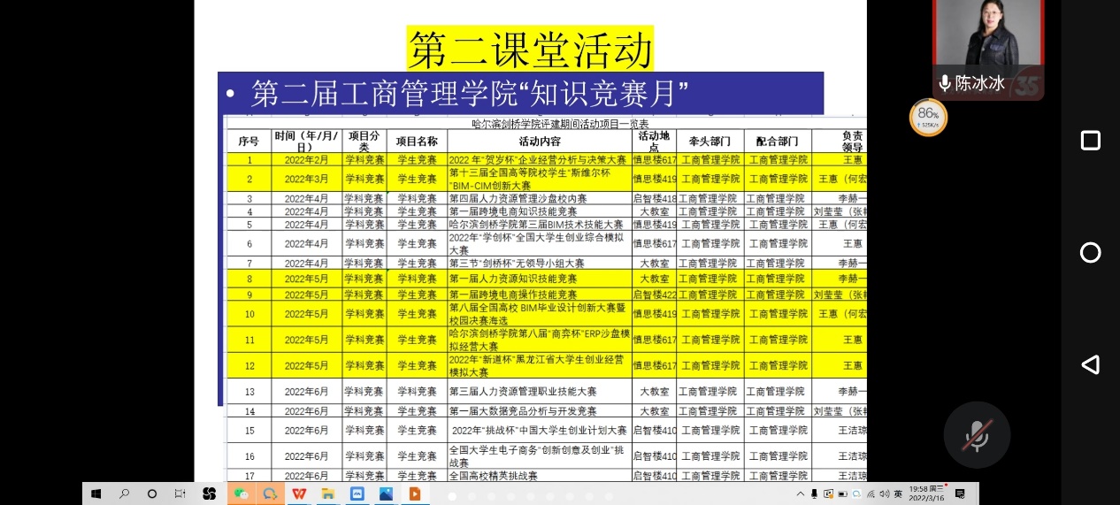Click the 时间(年/月/日) column header
The width and height of the screenshot is (1120, 505).
306,141
